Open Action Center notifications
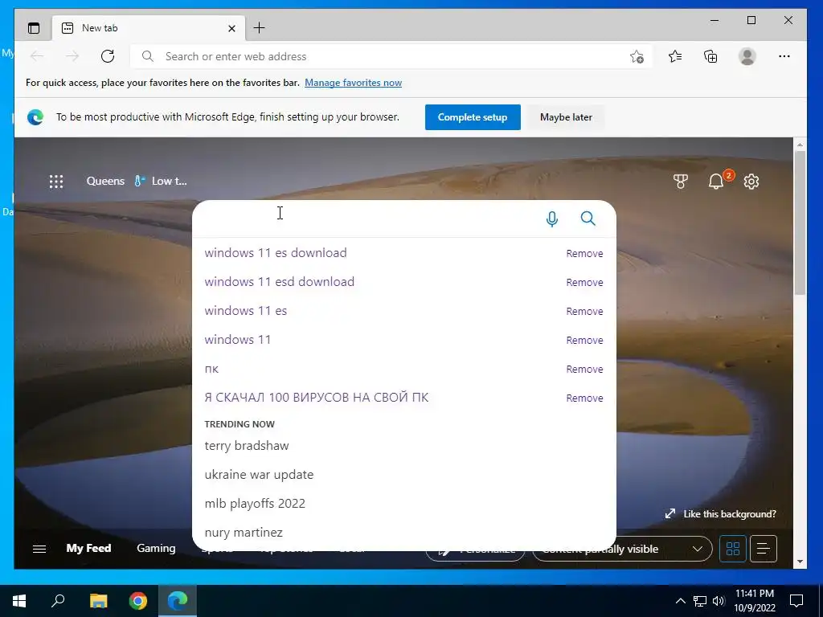This screenshot has width=823, height=617. point(796,601)
